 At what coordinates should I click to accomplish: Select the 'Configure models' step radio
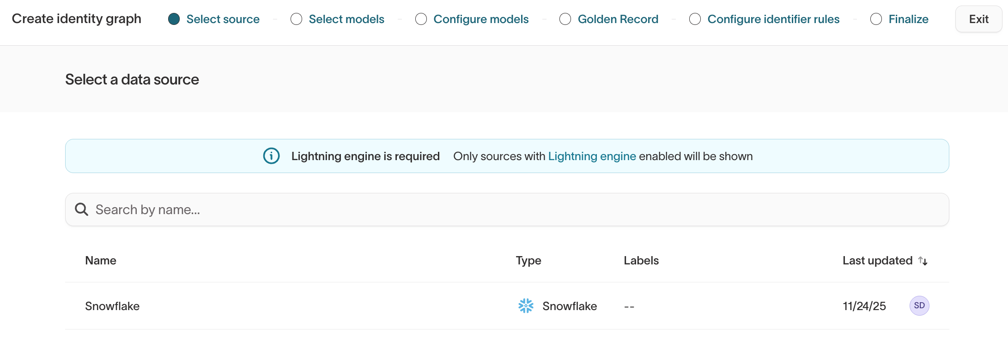[421, 19]
